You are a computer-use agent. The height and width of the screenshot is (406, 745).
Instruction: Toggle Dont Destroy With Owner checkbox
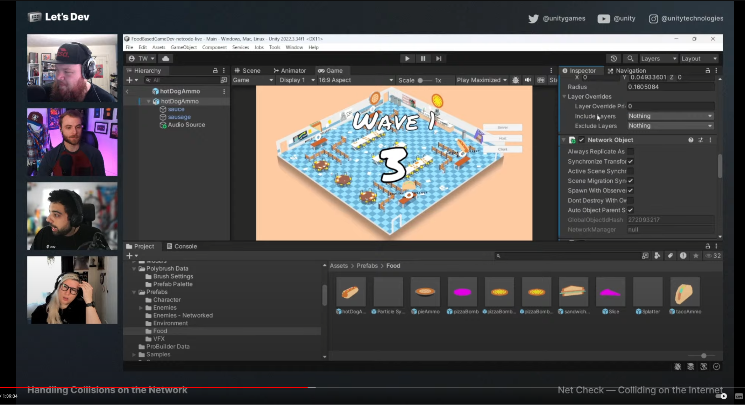pyautogui.click(x=630, y=201)
